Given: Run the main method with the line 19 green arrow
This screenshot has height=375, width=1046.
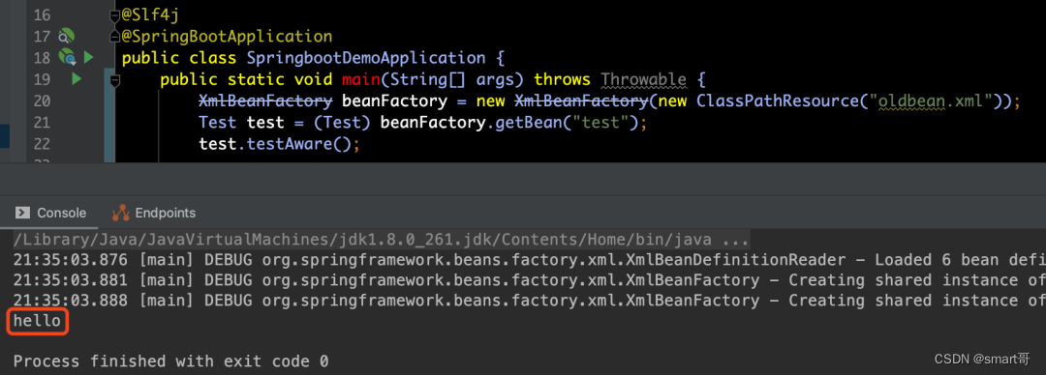Looking at the screenshot, I should [77, 80].
